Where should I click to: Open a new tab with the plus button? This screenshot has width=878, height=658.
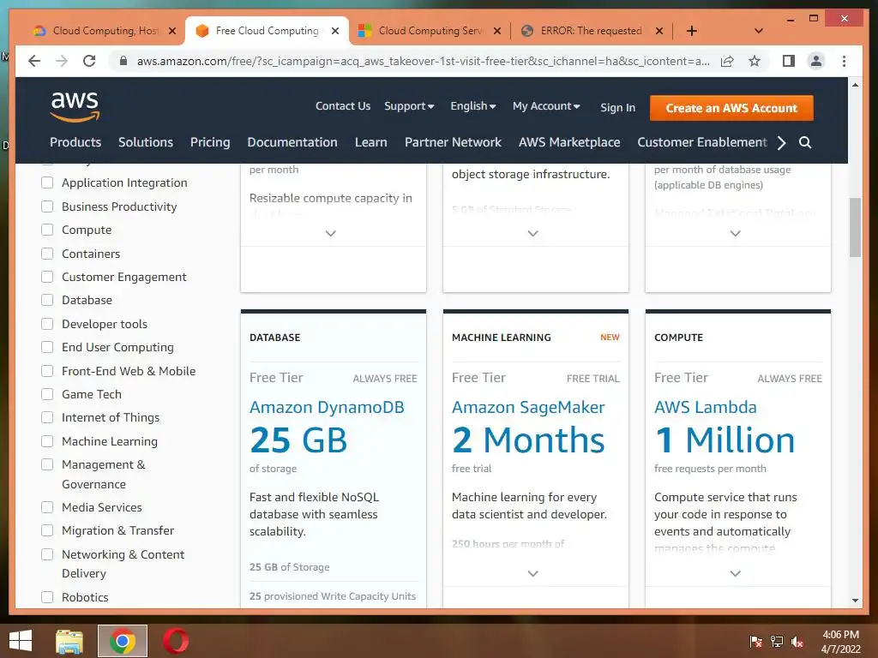pos(692,31)
